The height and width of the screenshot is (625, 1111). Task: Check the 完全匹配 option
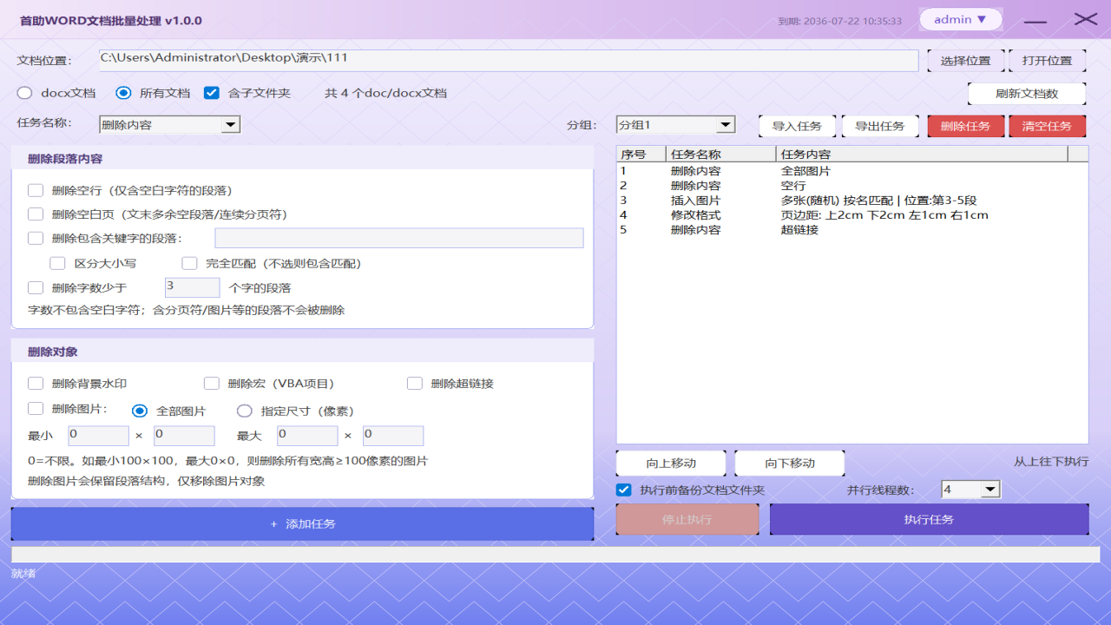(189, 263)
